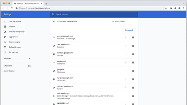Open Chrome three-dot menu
The width and height of the screenshot is (187, 105).
pyautogui.click(x=183, y=8)
